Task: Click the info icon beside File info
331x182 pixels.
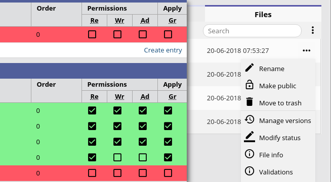Action: [x=250, y=154]
